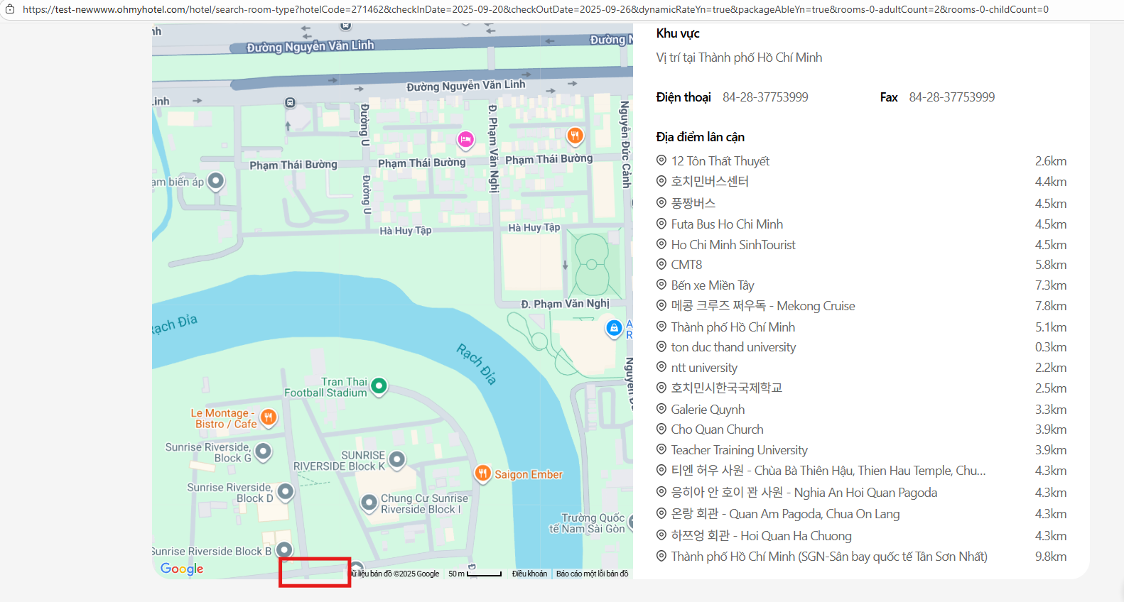Image resolution: width=1124 pixels, height=602 pixels.
Task: Click the pink hotel marker on map
Action: [x=465, y=140]
